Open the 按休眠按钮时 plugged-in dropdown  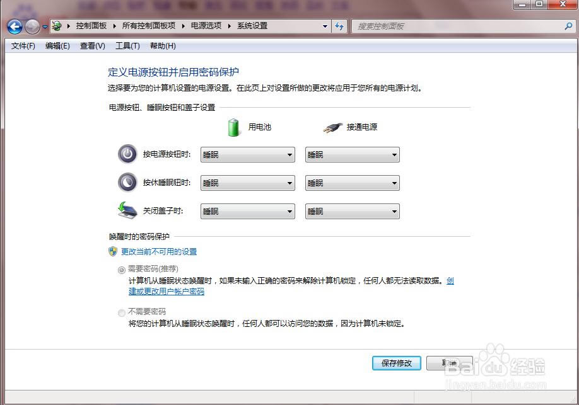(x=353, y=183)
